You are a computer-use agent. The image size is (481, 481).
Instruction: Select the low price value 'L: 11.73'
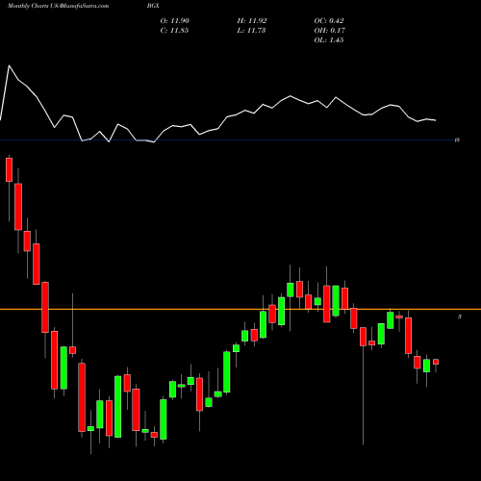coord(251,31)
